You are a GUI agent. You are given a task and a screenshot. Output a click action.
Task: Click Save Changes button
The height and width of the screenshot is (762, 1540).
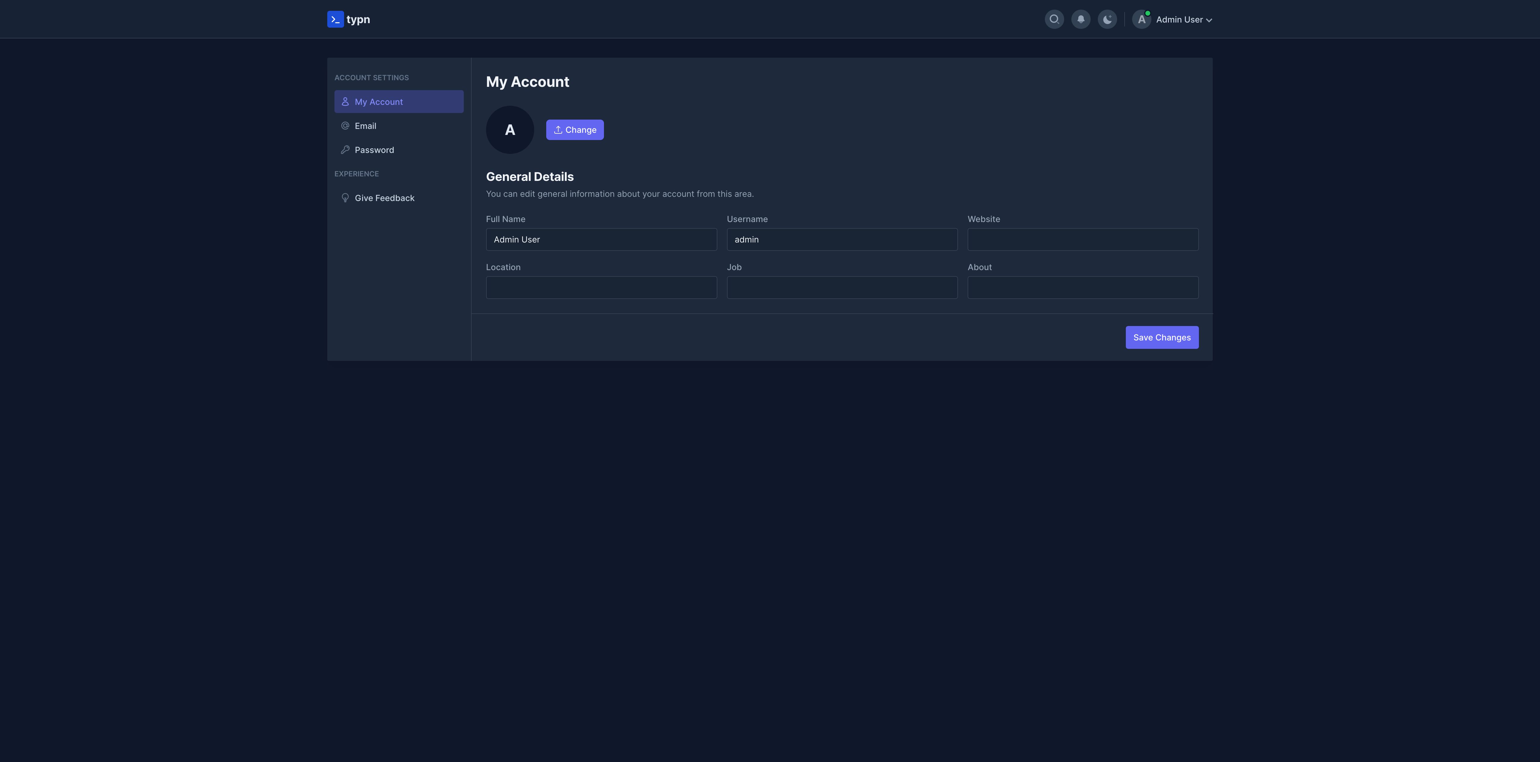pos(1162,337)
